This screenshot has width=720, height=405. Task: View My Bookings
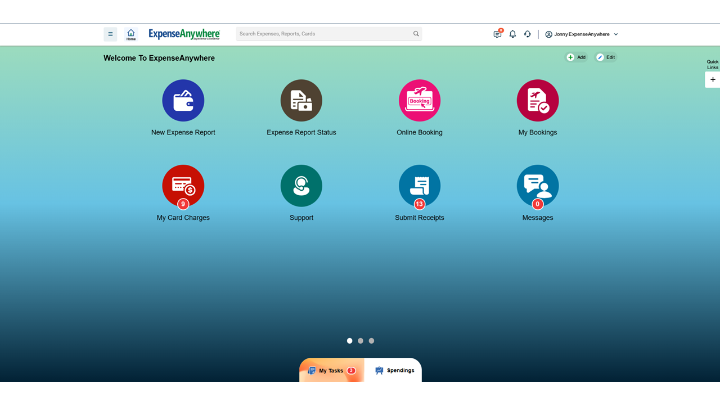tap(538, 100)
